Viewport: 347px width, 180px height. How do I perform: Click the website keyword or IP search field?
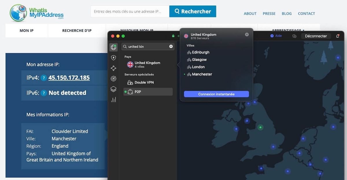130,12
